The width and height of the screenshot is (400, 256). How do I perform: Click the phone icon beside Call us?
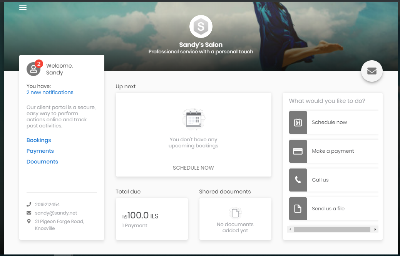coord(298,180)
